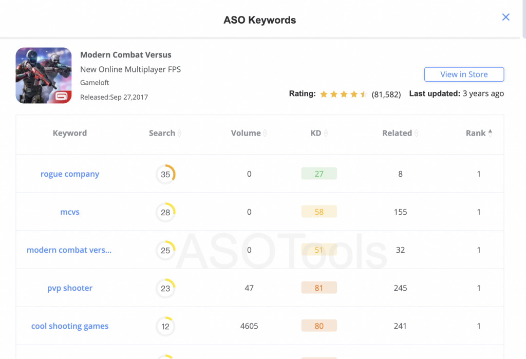Image resolution: width=526 pixels, height=359 pixels.
Task: Click related value 32
Action: tap(400, 250)
